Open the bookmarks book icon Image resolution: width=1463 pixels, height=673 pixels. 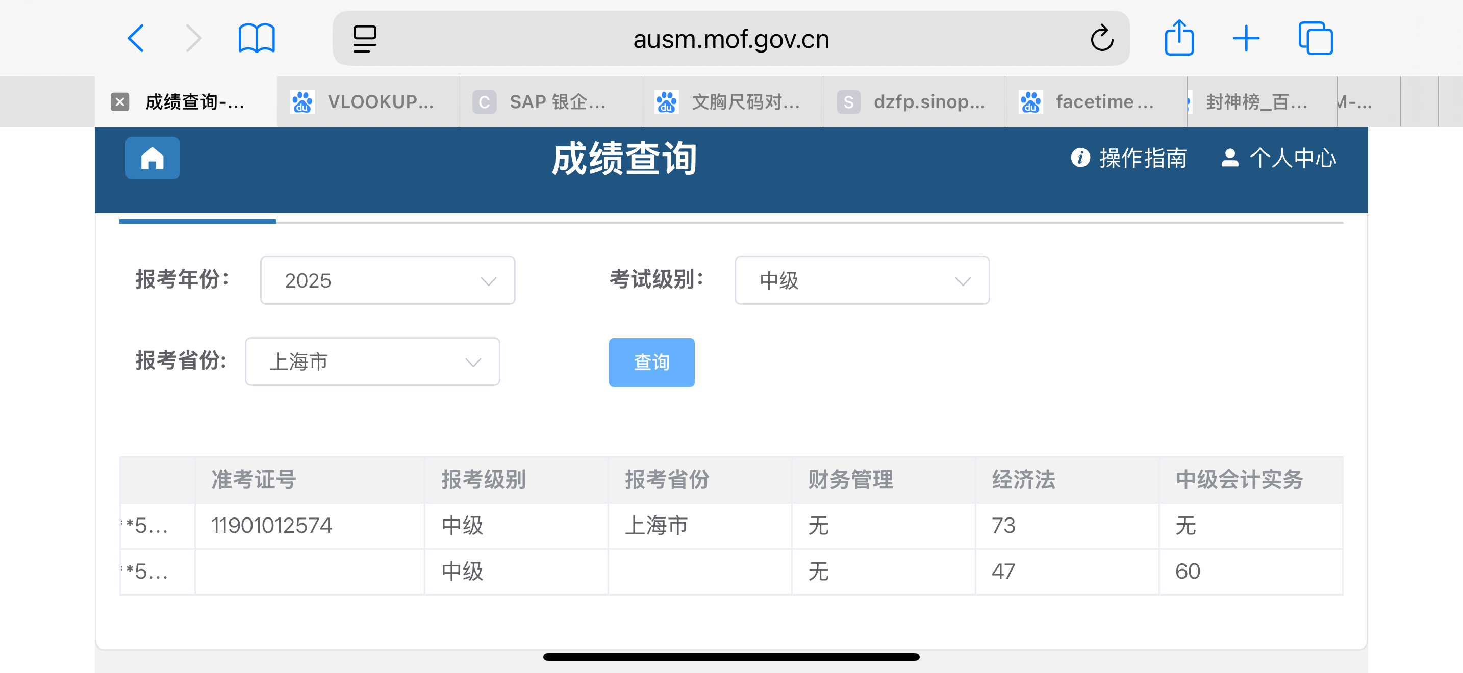click(256, 39)
